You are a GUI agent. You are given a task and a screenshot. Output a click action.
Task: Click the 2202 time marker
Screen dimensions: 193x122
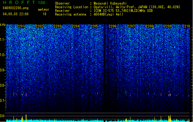click(39, 26)
